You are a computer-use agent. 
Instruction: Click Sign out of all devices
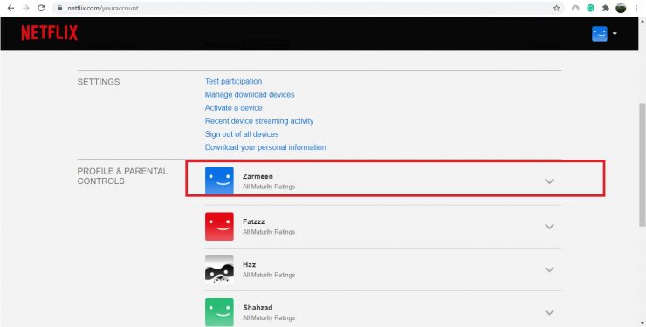click(242, 134)
